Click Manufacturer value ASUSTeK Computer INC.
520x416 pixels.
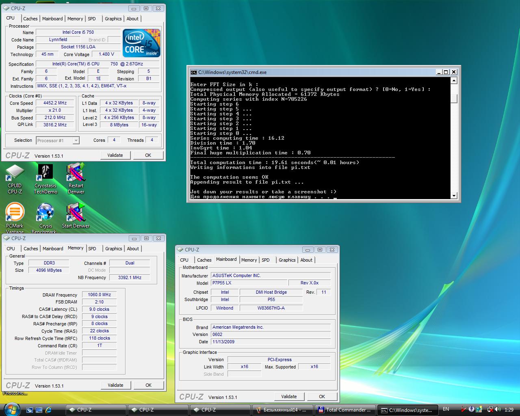271,275
